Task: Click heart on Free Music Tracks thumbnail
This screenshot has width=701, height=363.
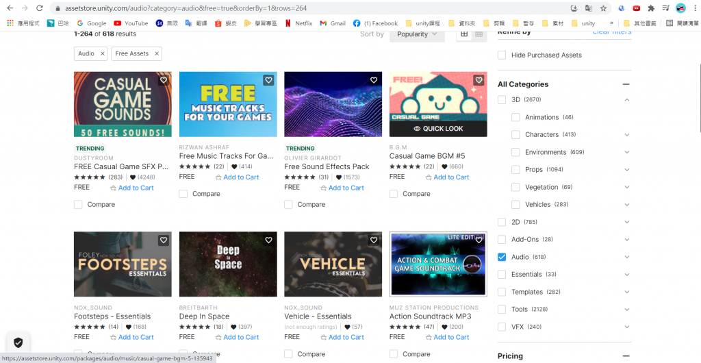Action: tap(268, 80)
